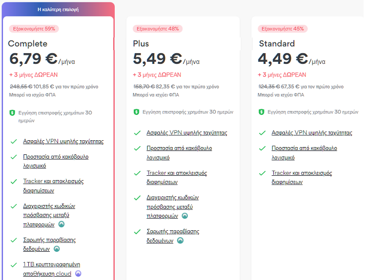Open Complete plan's 1 TB κρυπτογραφημένη αποθήκευση cloud link
Screen dimensions: 366x280
coord(51,269)
